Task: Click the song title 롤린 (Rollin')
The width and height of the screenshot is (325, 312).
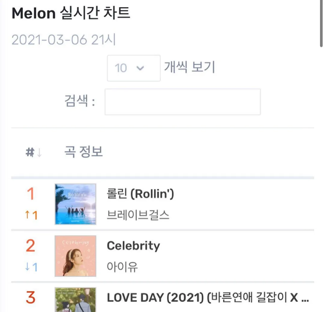Action: click(140, 194)
